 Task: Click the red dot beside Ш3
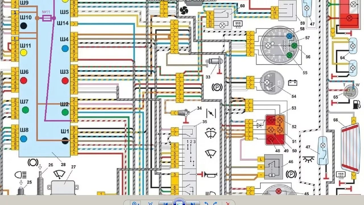[65, 81]
